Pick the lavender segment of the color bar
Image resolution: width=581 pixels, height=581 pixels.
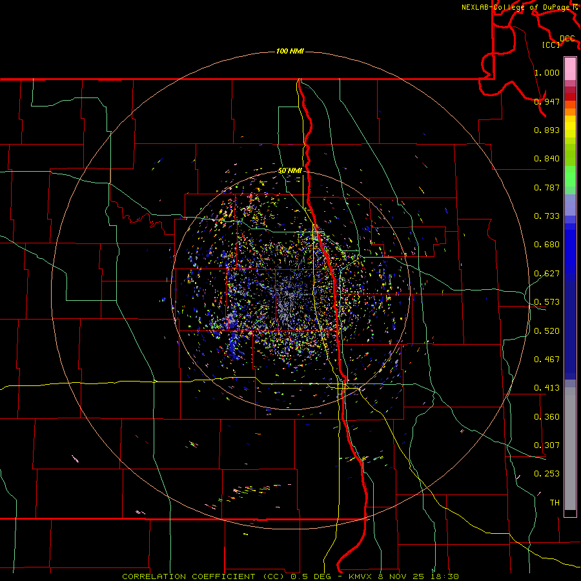(570, 205)
